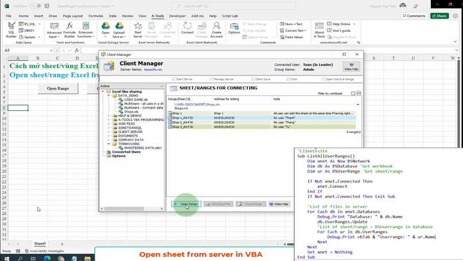Screen dimensions: 463x261
Task: Click the Video Help icon in Client Manager header
Action: pos(351,67)
